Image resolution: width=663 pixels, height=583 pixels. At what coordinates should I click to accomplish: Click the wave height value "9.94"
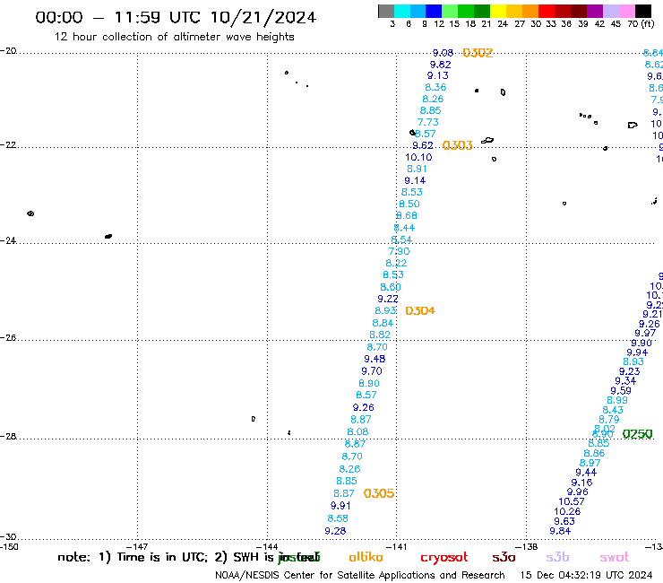pos(637,352)
